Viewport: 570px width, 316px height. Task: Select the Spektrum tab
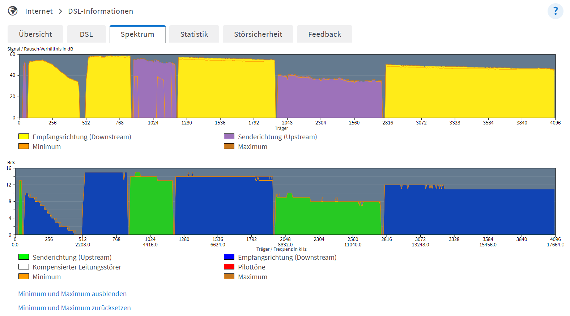tap(137, 34)
